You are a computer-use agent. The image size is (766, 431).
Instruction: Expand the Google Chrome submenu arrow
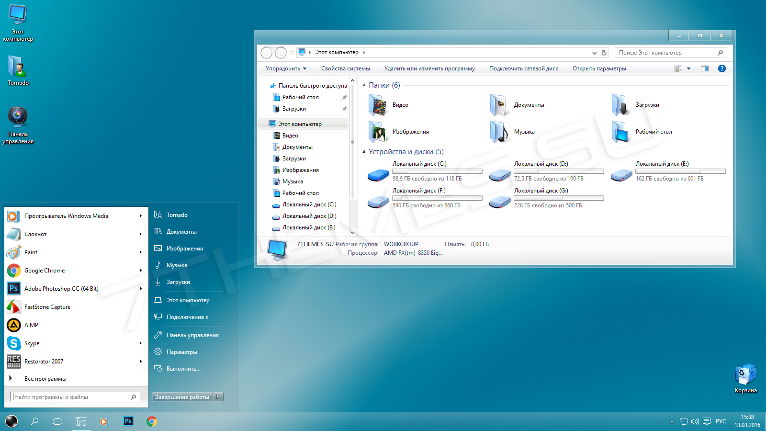[140, 271]
